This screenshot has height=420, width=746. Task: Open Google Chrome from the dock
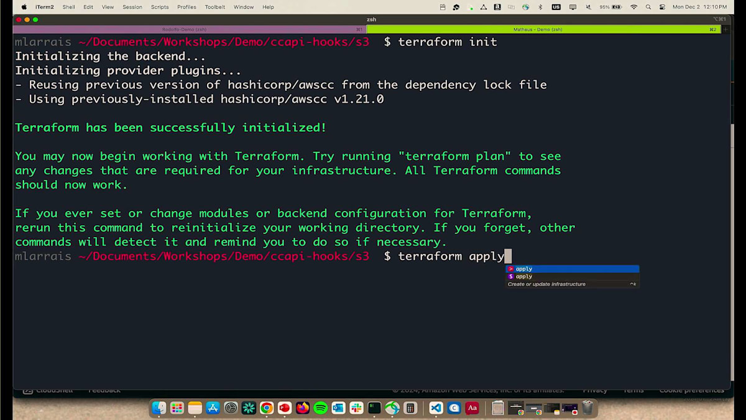[267, 408]
